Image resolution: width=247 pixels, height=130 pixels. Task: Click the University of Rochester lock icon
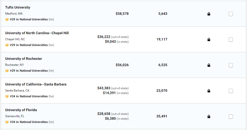(209, 65)
